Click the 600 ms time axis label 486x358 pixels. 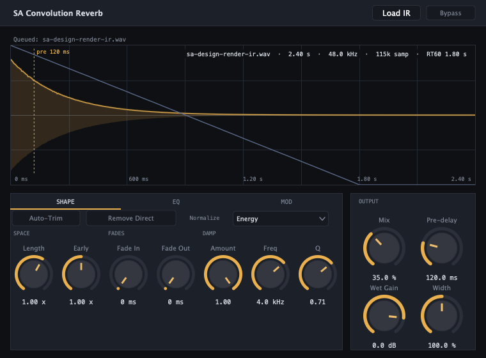pyautogui.click(x=139, y=179)
